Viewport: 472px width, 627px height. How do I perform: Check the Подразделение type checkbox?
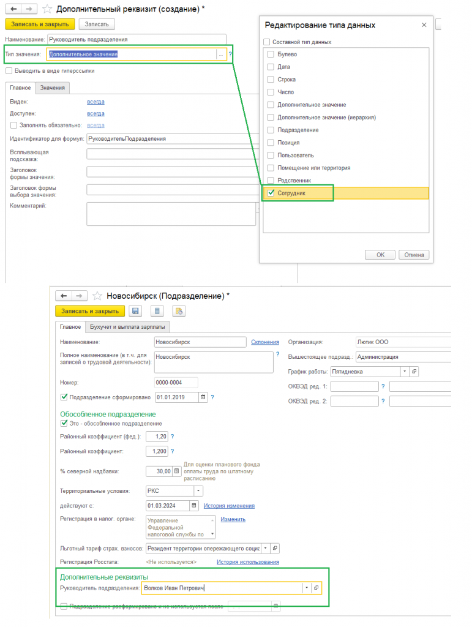271,130
